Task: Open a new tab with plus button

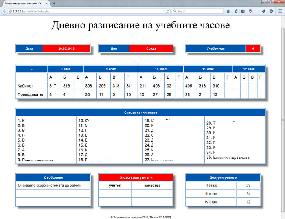Action: click(54, 3)
